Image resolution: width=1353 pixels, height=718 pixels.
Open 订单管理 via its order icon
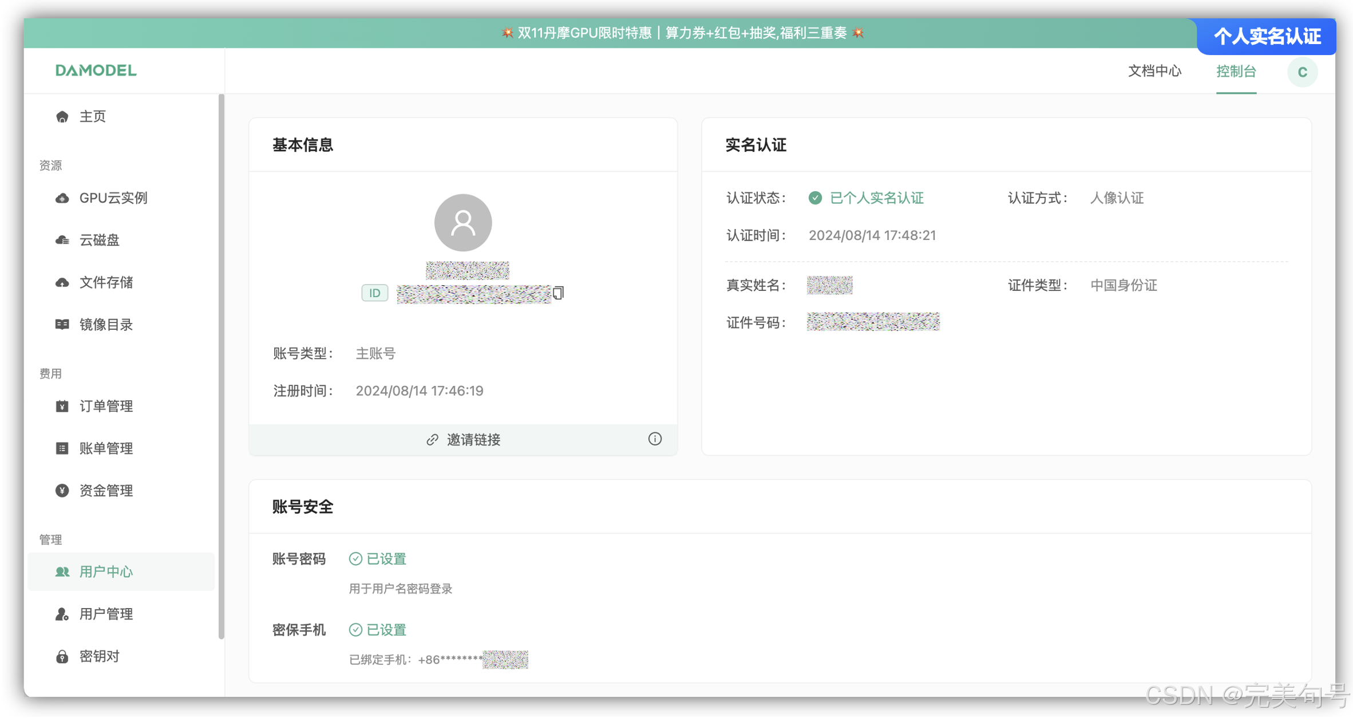tap(62, 406)
